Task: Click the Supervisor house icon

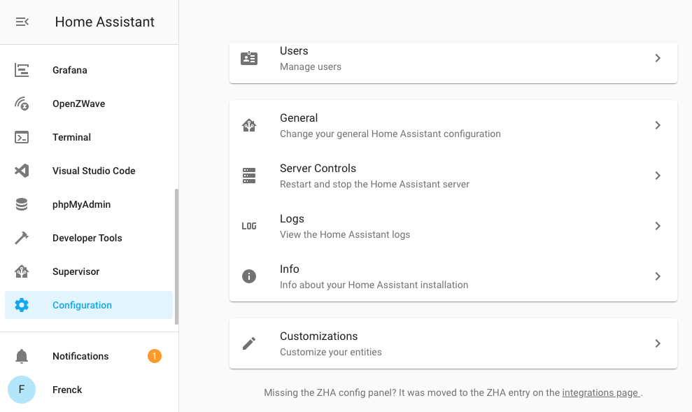Action: pos(22,271)
